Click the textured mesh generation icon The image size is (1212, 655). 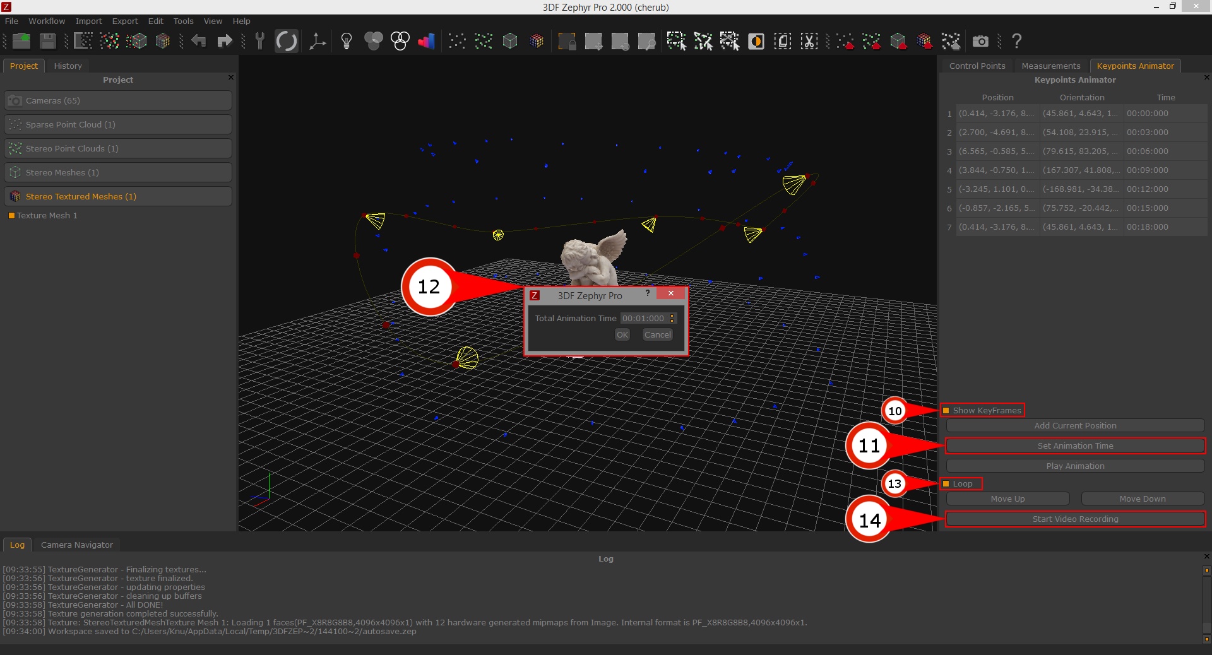point(163,42)
